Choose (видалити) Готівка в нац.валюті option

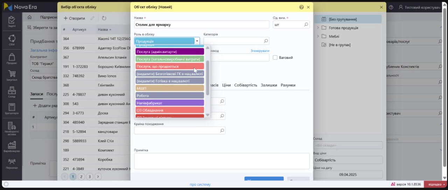tap(170, 81)
